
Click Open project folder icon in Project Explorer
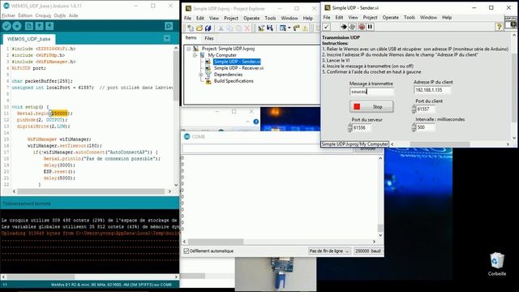pyautogui.click(x=199, y=28)
